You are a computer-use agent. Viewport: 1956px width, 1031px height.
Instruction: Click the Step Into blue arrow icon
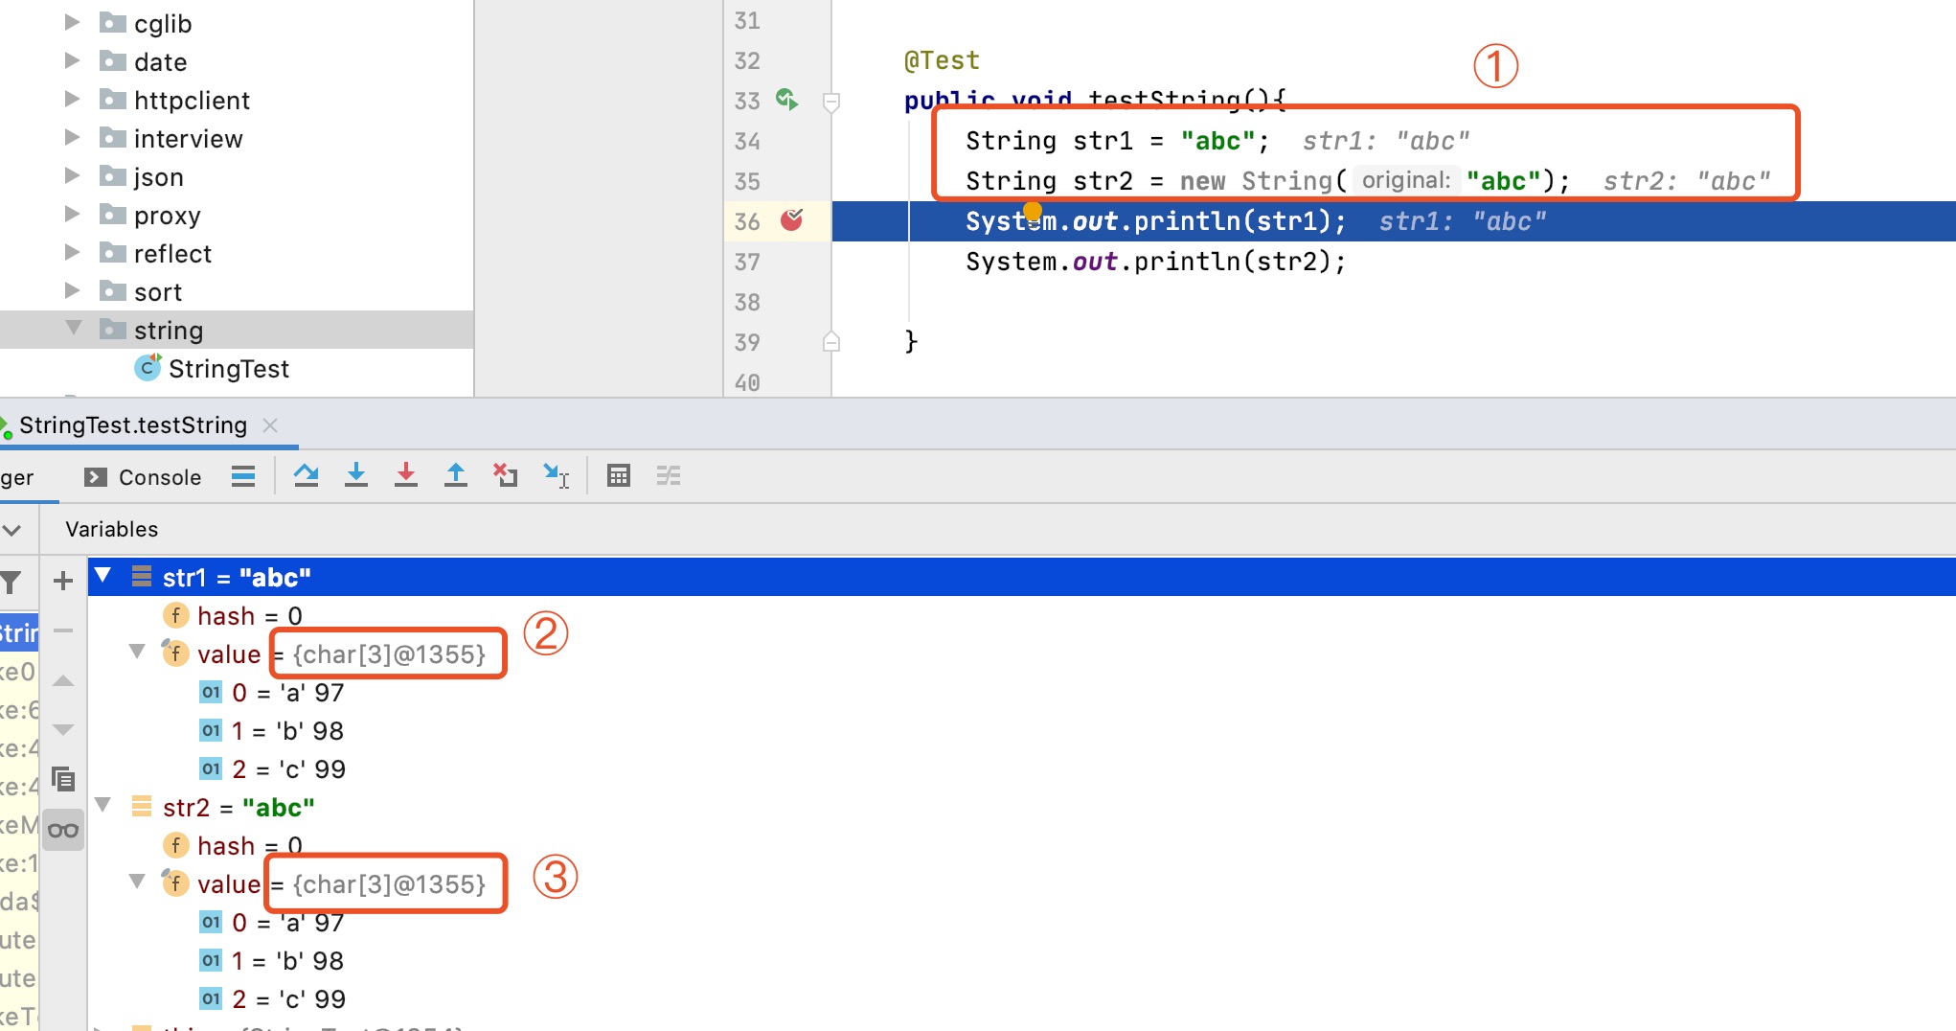[356, 476]
